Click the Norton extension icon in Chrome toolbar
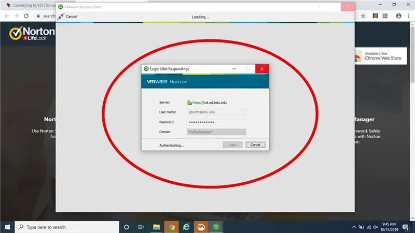Screen dimensions: 415x233 coord(375,16)
